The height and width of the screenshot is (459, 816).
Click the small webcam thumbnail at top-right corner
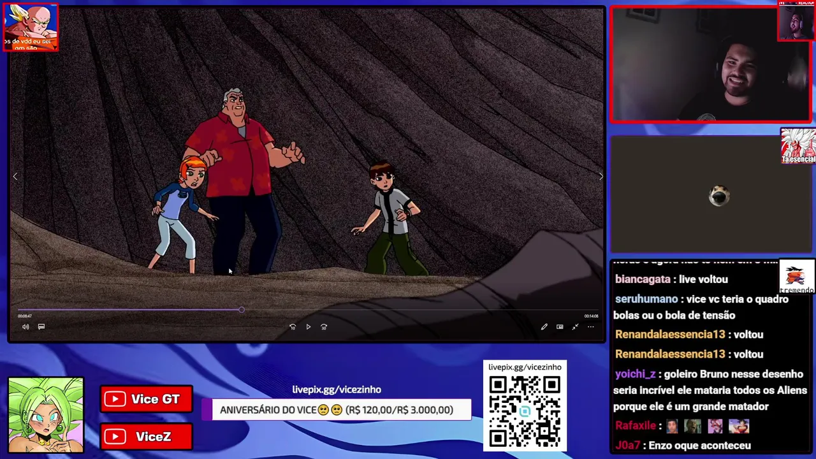(x=796, y=22)
